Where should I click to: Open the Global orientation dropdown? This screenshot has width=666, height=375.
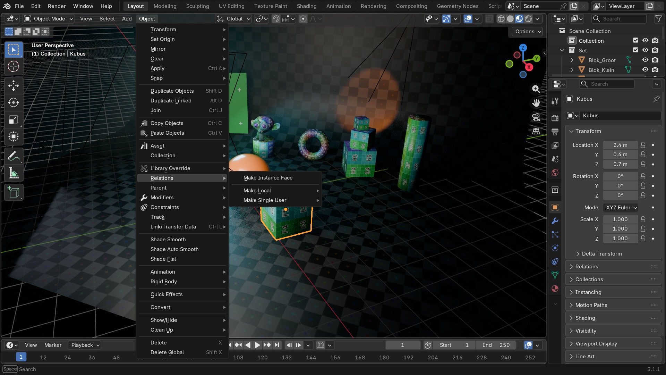233,19
